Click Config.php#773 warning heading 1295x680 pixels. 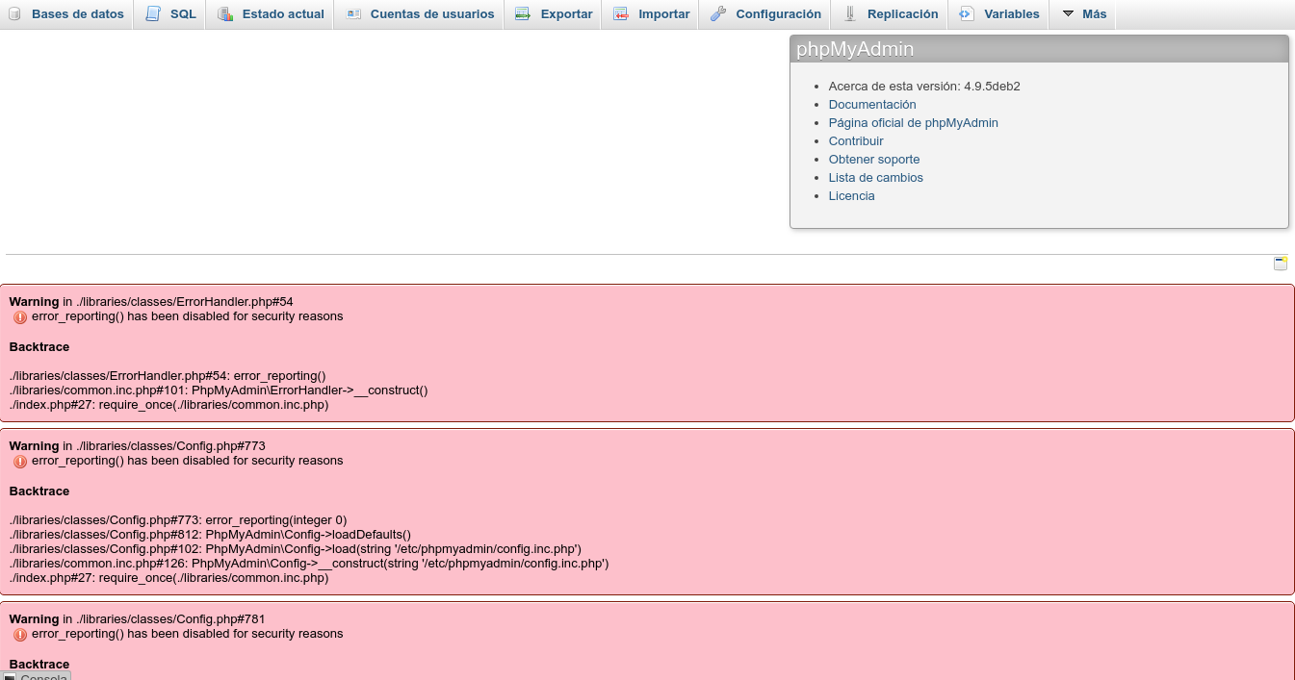[x=138, y=446]
